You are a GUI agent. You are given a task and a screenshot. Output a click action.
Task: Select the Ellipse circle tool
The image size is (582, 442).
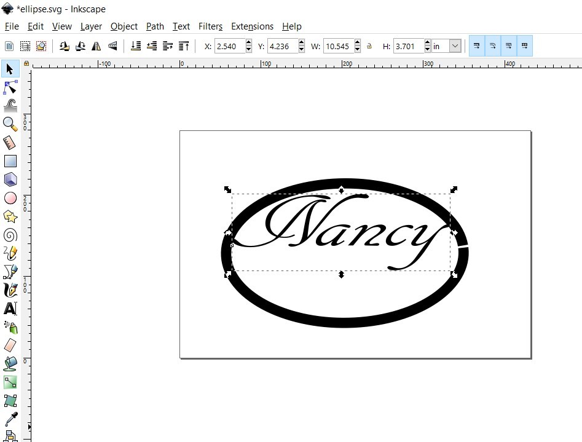pyautogui.click(x=10, y=198)
